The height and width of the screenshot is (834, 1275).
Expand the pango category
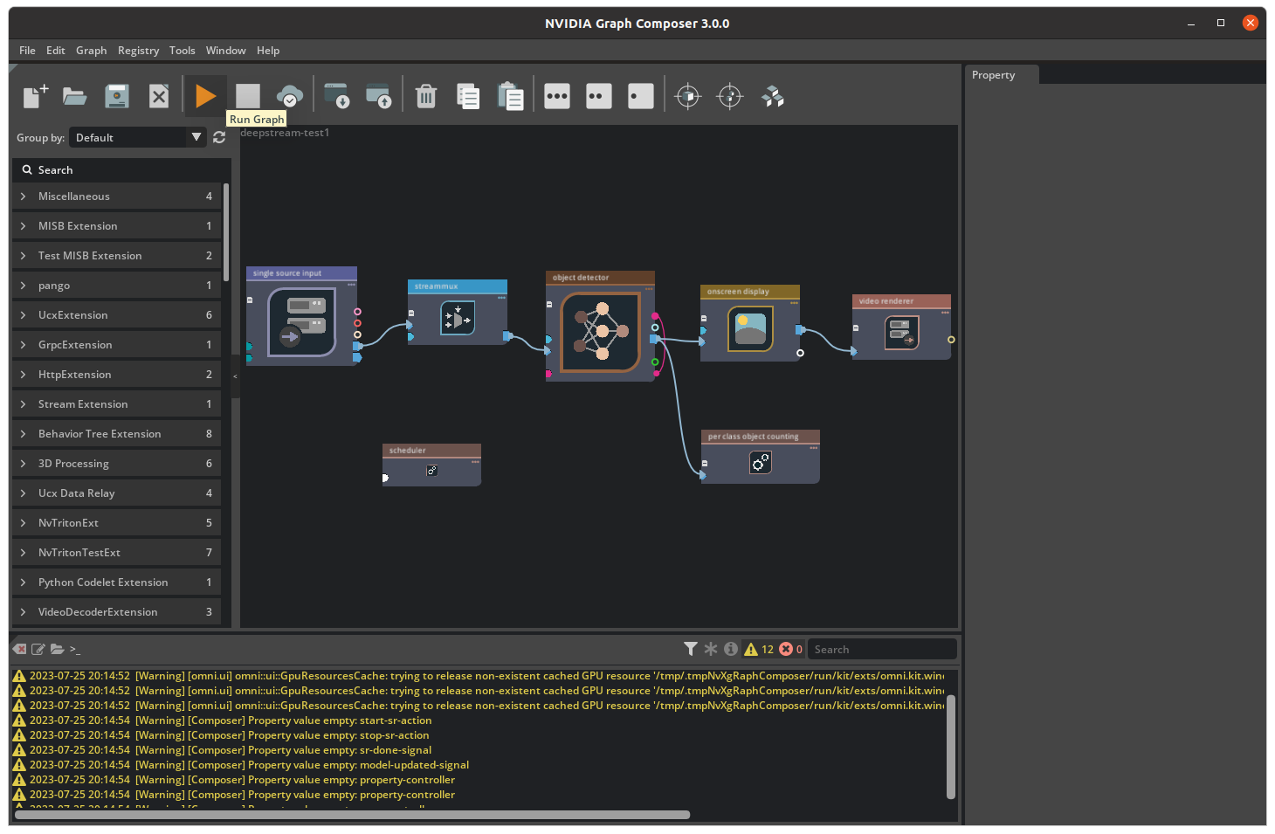(116, 286)
